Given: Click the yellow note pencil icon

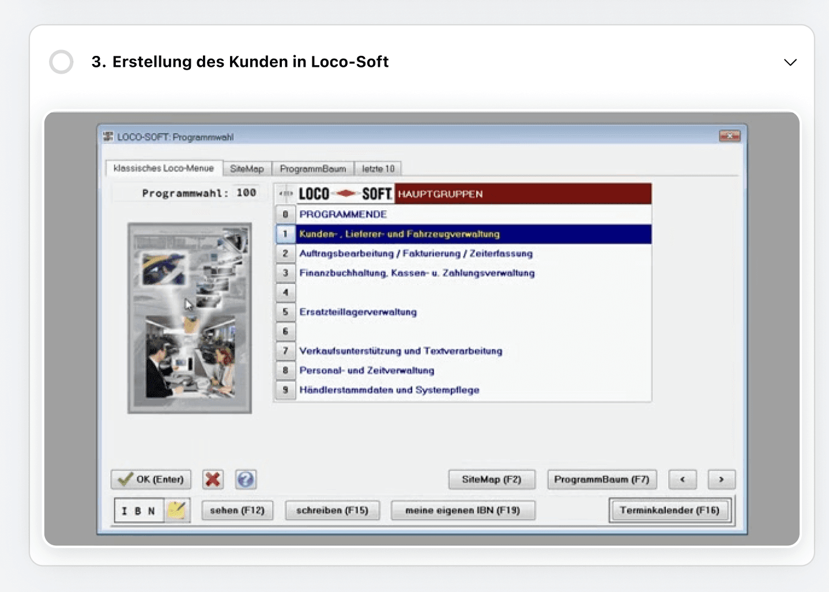Looking at the screenshot, I should point(177,511).
